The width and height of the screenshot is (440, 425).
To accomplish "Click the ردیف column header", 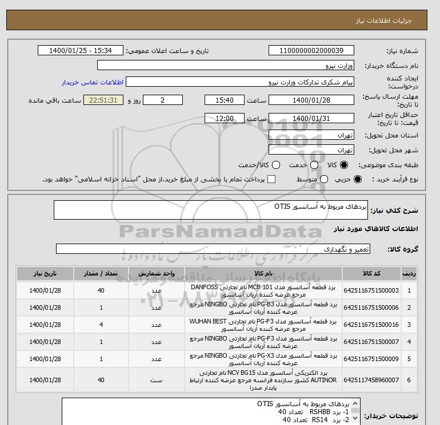I will click(x=409, y=273).
